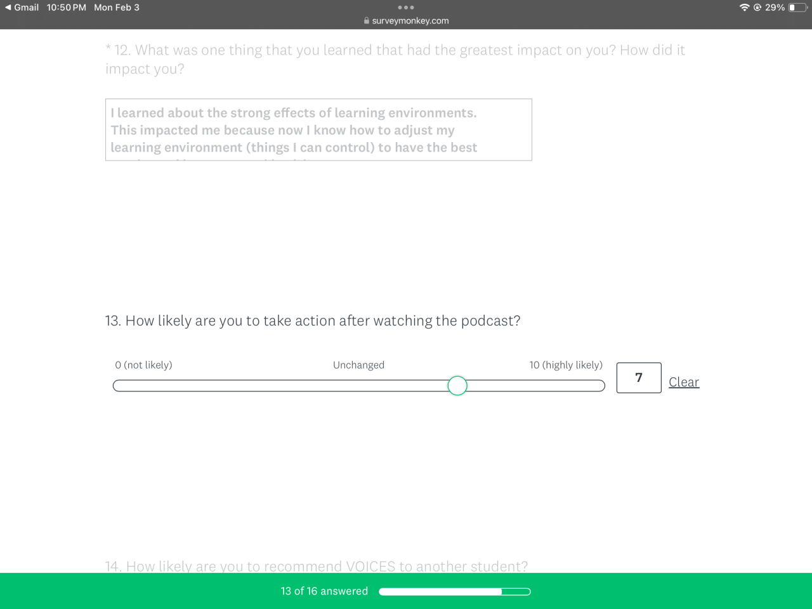
Task: Click the '13 of 16 answered' text
Action: click(324, 591)
